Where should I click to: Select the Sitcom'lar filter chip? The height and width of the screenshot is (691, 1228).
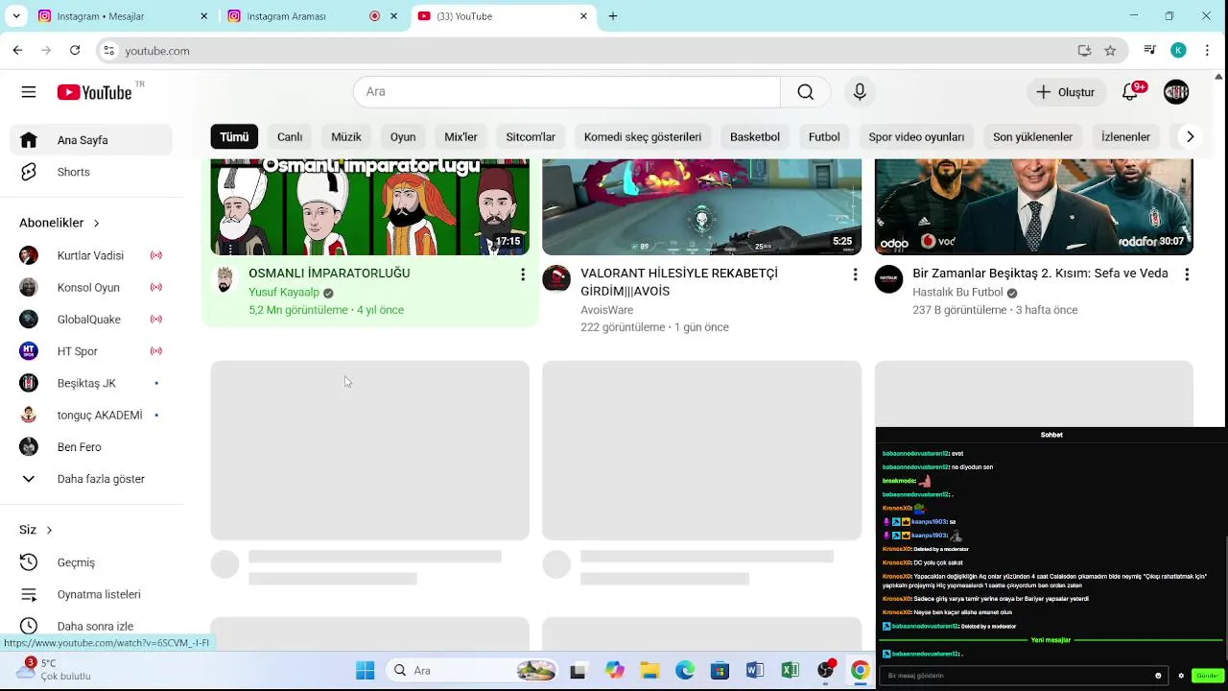531,137
